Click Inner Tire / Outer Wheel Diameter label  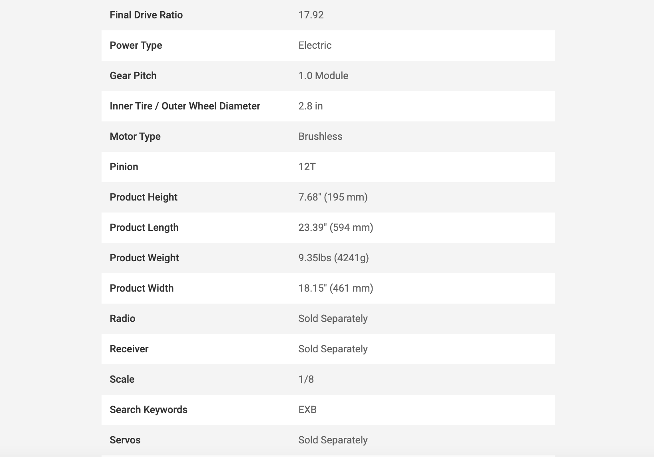(x=185, y=106)
